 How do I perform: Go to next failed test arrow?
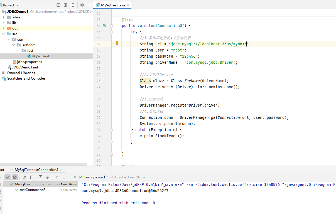[x=64, y=177]
